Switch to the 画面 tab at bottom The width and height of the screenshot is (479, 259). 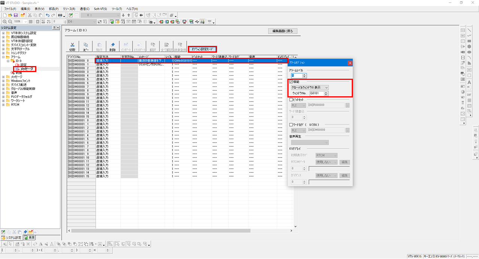pyautogui.click(x=30, y=237)
